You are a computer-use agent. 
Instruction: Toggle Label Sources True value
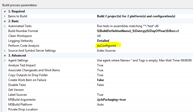point(100,95)
